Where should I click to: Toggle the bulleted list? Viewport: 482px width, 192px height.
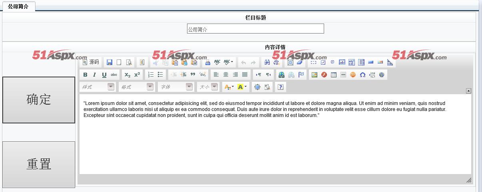(x=160, y=75)
